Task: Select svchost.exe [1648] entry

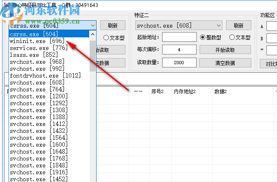Action: point(49,152)
